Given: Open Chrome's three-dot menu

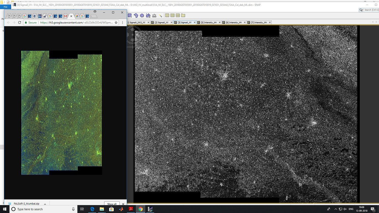Looking at the screenshot, I should click(122, 23).
